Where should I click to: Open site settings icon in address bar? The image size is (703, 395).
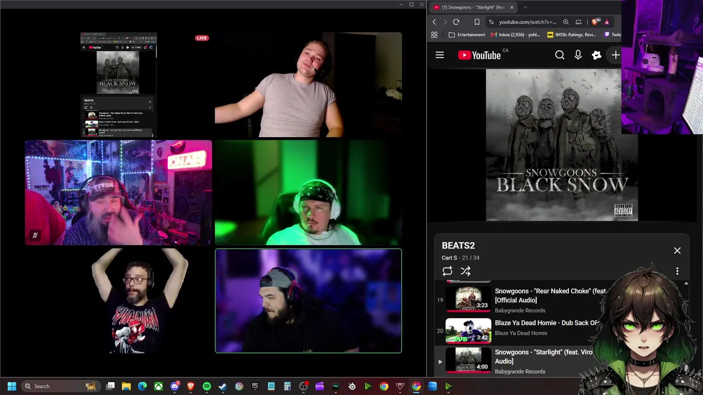491,22
